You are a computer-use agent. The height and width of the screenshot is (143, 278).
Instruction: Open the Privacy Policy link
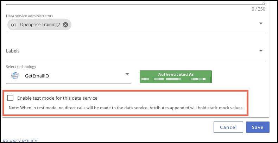coord(20,141)
